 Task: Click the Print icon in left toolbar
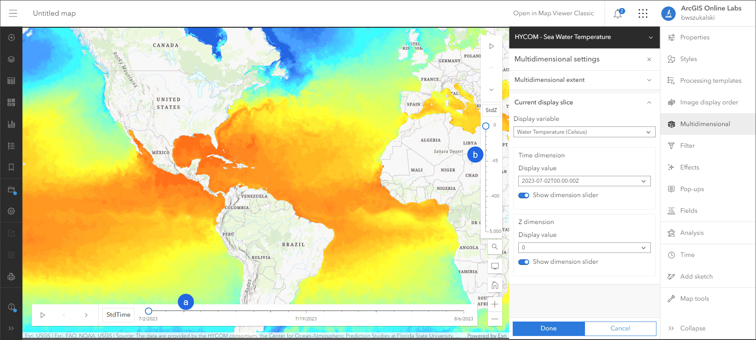pos(11,277)
